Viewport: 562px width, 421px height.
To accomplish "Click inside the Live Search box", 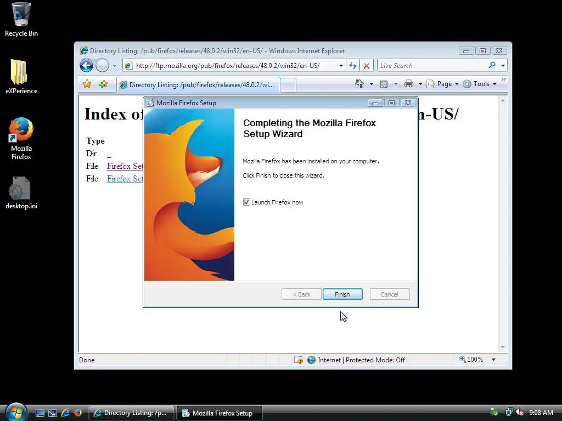I will (x=432, y=66).
